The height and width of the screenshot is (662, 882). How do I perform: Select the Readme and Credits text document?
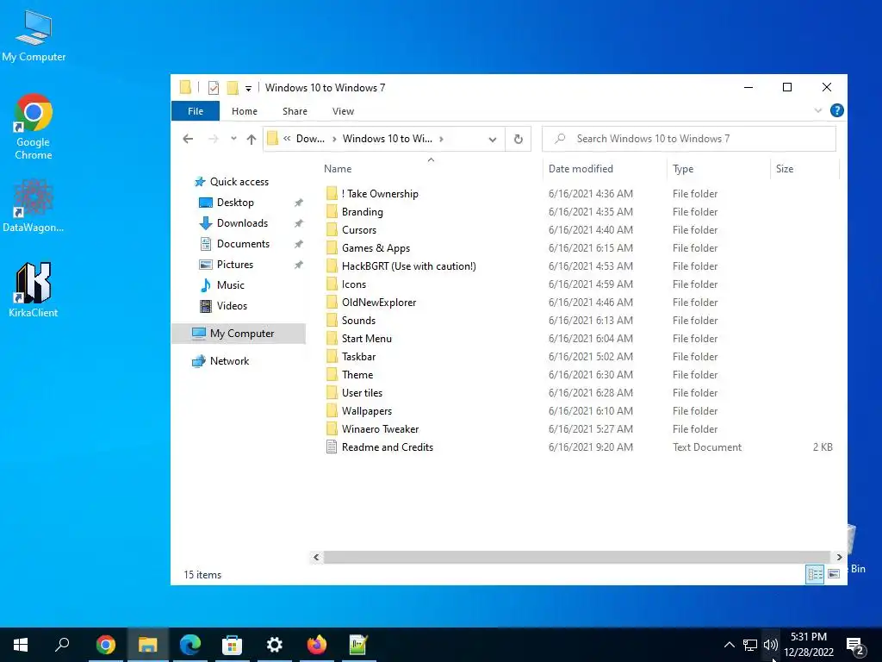[x=380, y=447]
